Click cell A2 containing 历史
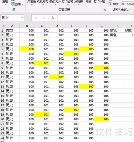 click(x=12, y=35)
